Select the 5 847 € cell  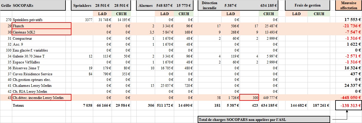(165, 32)
